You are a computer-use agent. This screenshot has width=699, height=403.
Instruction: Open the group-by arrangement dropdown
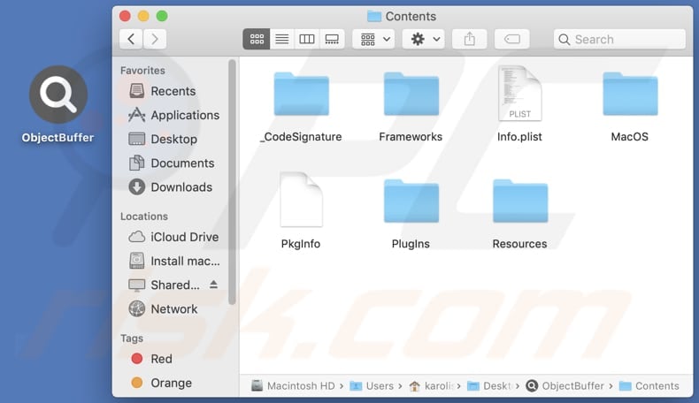[373, 39]
